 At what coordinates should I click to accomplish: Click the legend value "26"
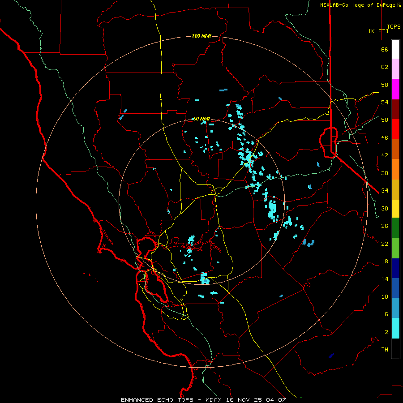[385, 226]
